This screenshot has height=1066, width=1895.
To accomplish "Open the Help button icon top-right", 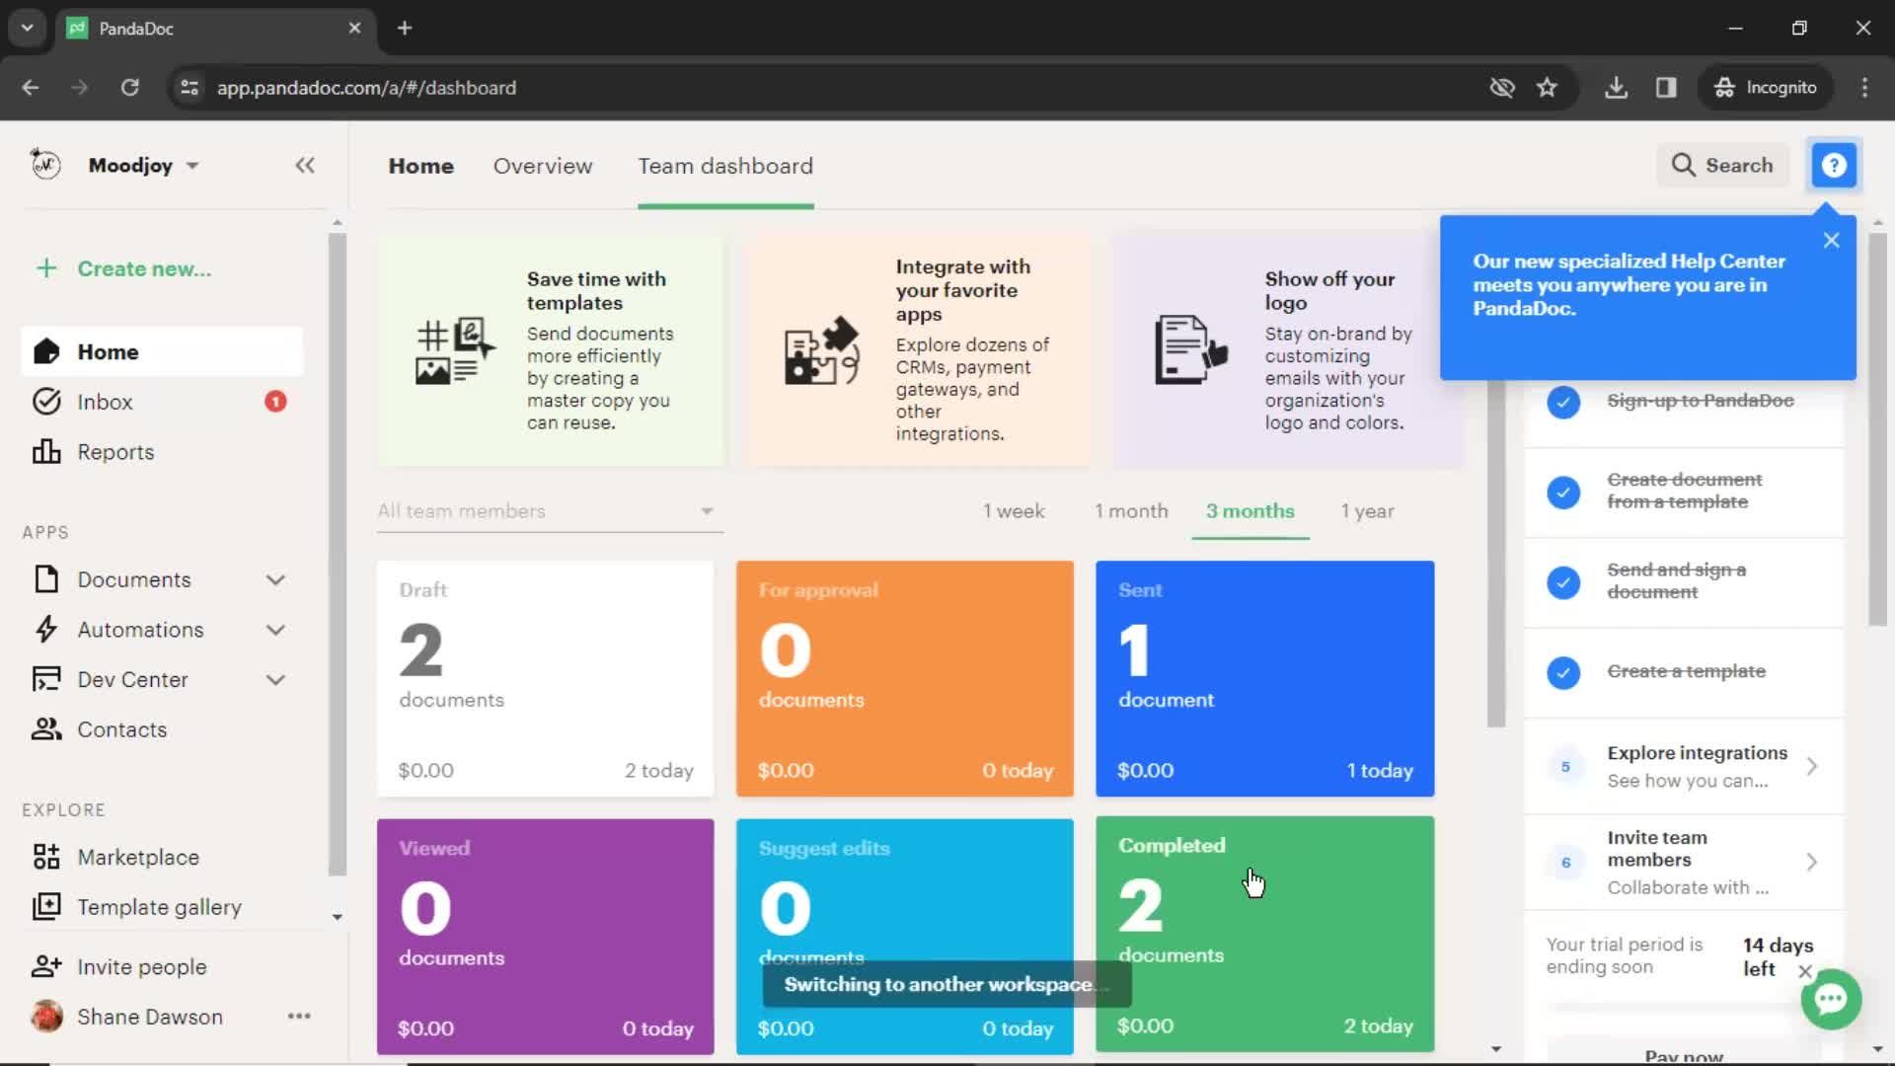I will point(1834,164).
